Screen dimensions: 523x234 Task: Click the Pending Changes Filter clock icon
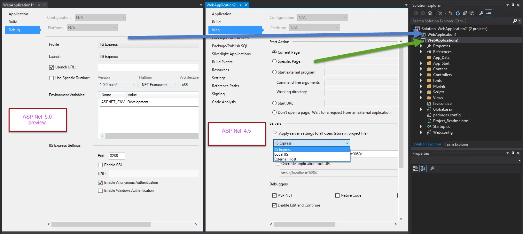pyautogui.click(x=440, y=13)
